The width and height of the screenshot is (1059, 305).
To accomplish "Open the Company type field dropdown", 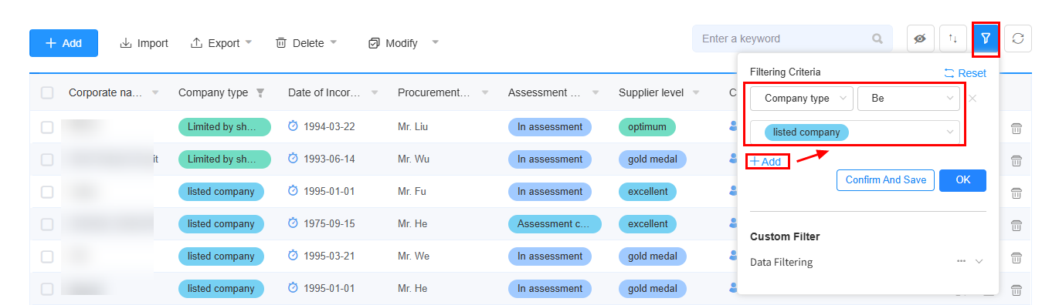I will 802,99.
